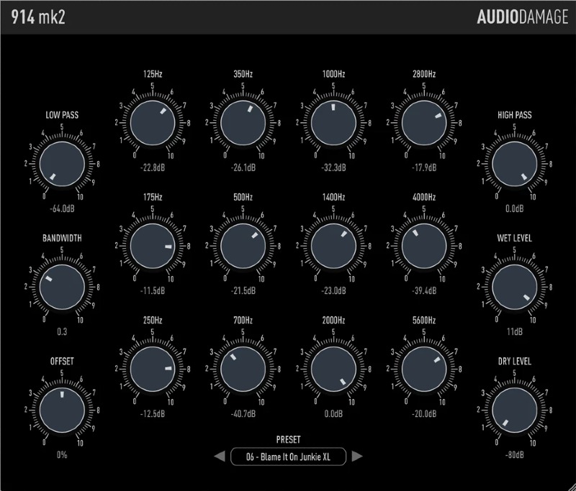
Task: Click the 500Hz band knob
Action: click(243, 246)
